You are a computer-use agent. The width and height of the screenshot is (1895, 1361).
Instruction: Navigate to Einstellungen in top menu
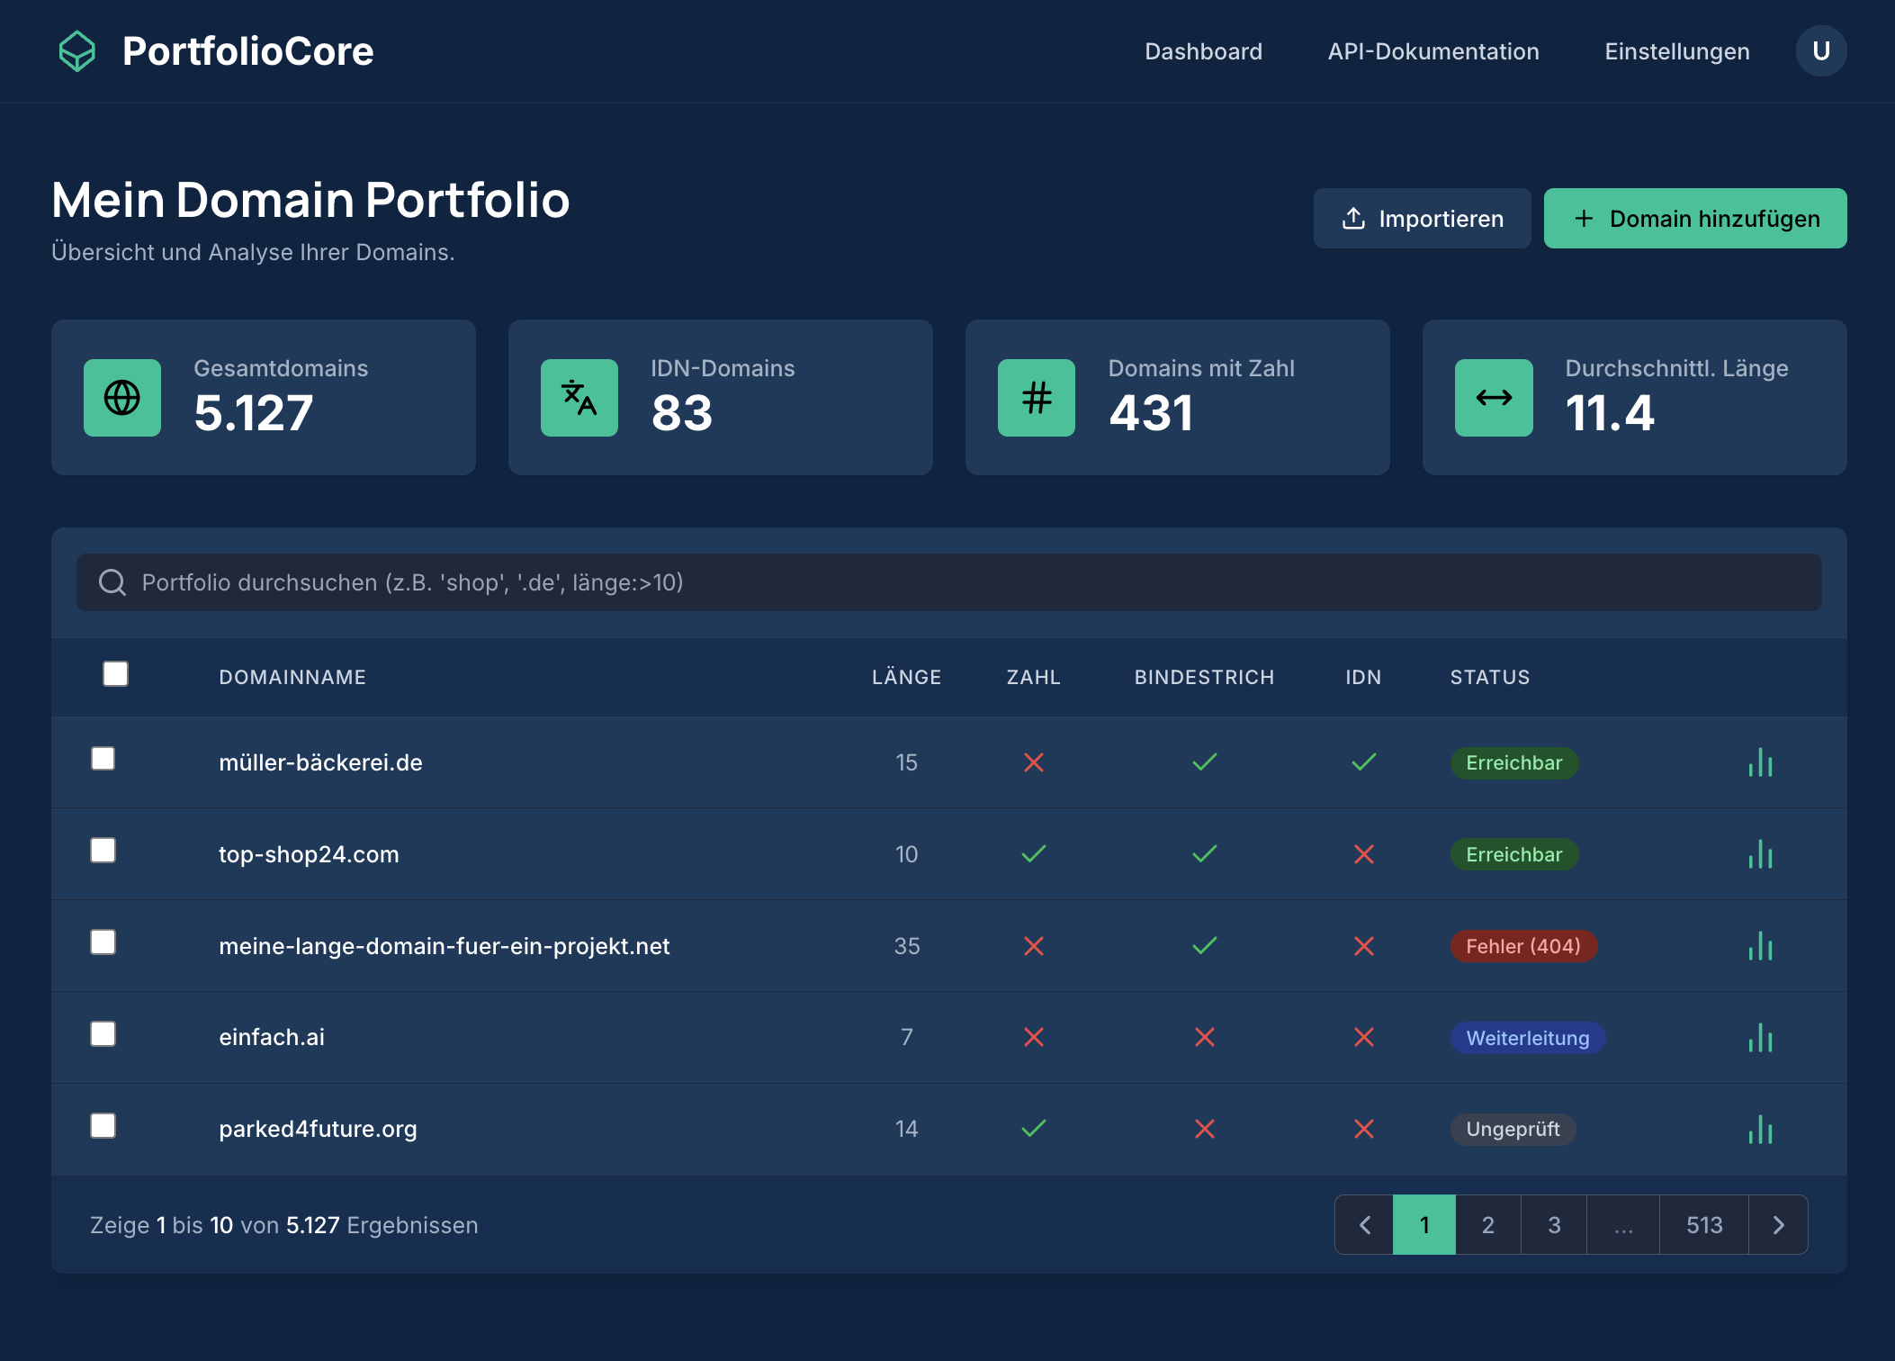coord(1677,51)
